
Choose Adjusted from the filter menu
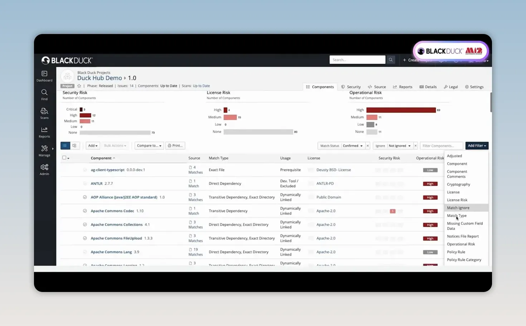466,156
